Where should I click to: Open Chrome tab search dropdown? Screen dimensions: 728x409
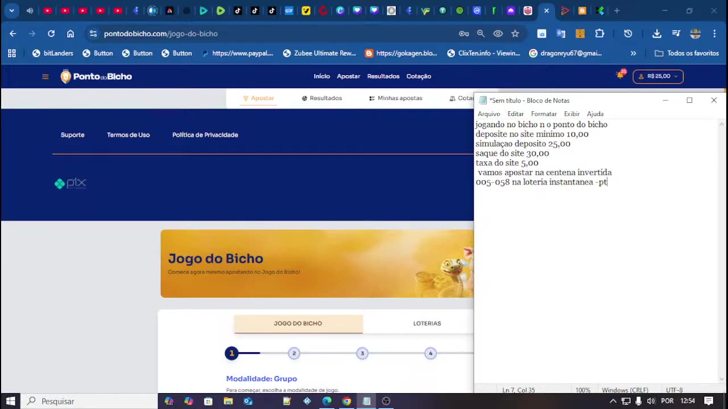[11, 11]
